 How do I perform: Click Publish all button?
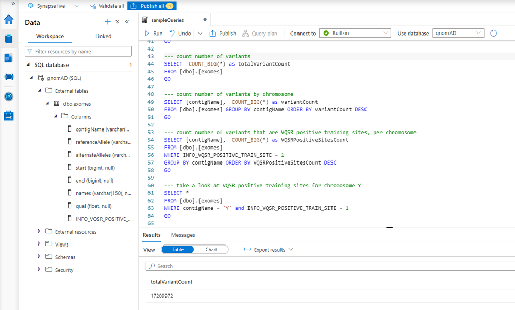coord(152,6)
